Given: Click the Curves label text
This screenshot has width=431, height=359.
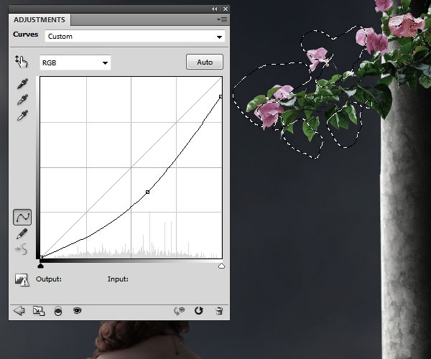Looking at the screenshot, I should point(26,34).
